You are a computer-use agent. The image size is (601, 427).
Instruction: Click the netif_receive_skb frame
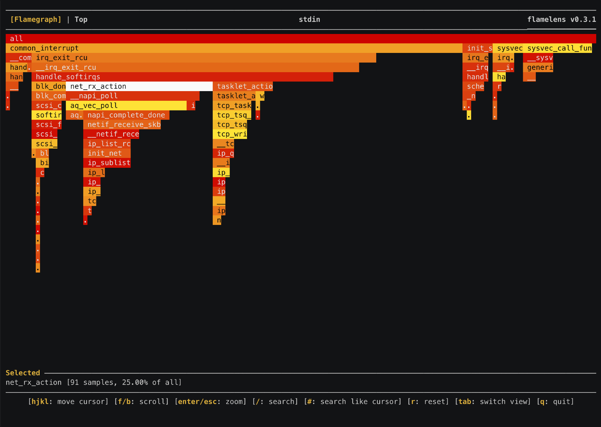122,125
